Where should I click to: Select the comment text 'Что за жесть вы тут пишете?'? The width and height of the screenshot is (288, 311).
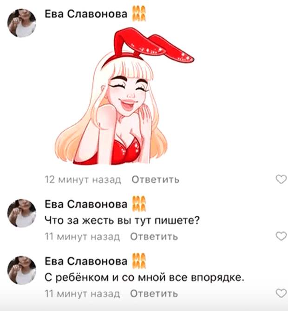click(x=122, y=220)
